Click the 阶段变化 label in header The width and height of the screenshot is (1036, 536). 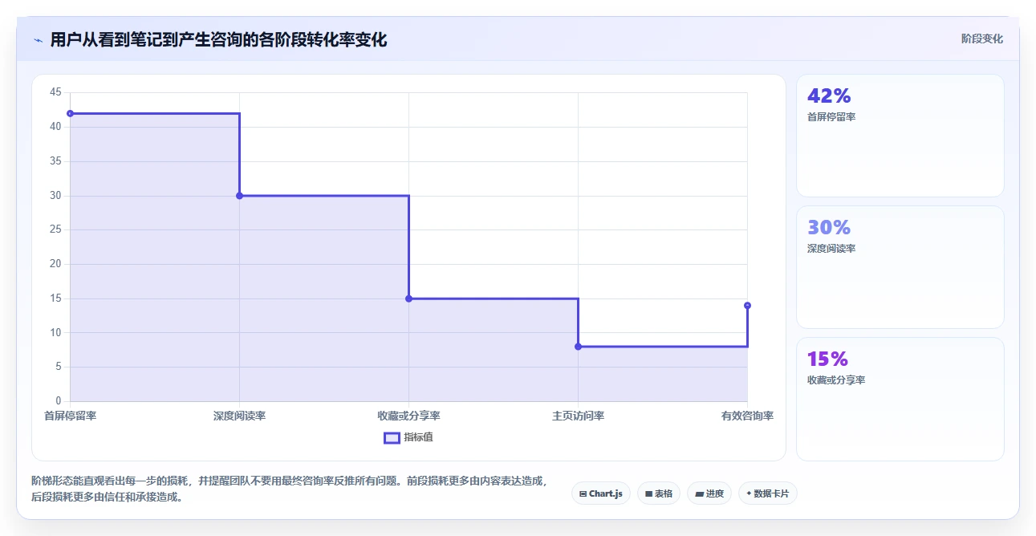click(x=982, y=39)
